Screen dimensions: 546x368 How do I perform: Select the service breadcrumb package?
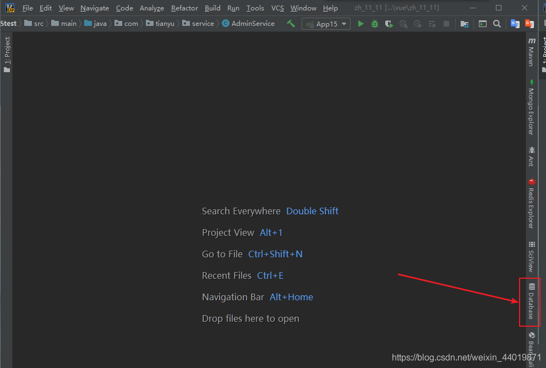pyautogui.click(x=199, y=24)
